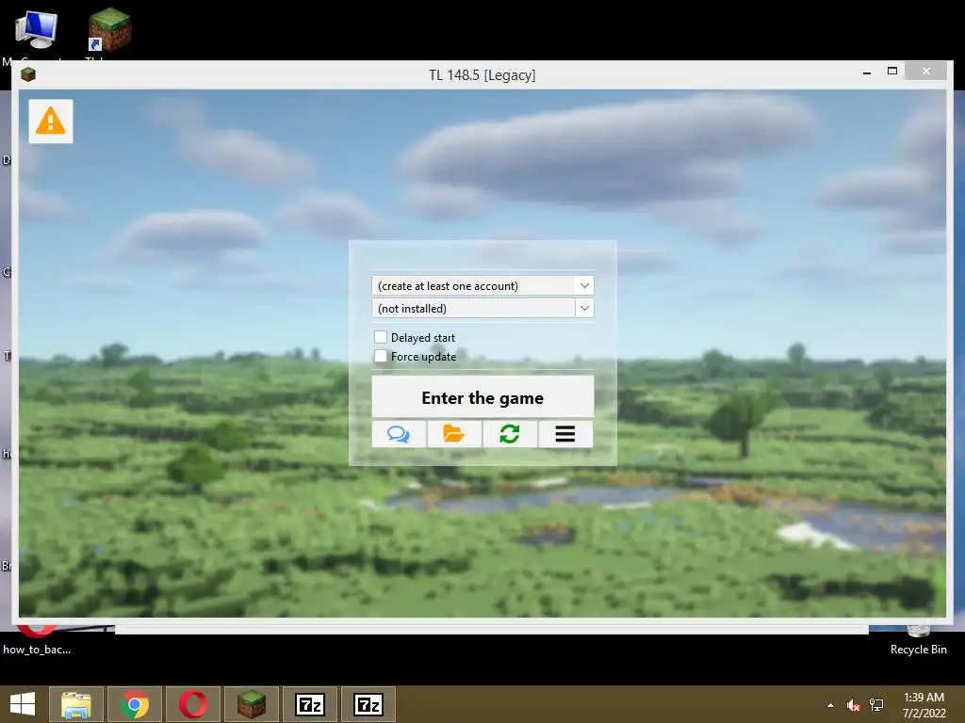The height and width of the screenshot is (723, 965).
Task: Open the support chat bubbles button
Action: [x=399, y=434]
